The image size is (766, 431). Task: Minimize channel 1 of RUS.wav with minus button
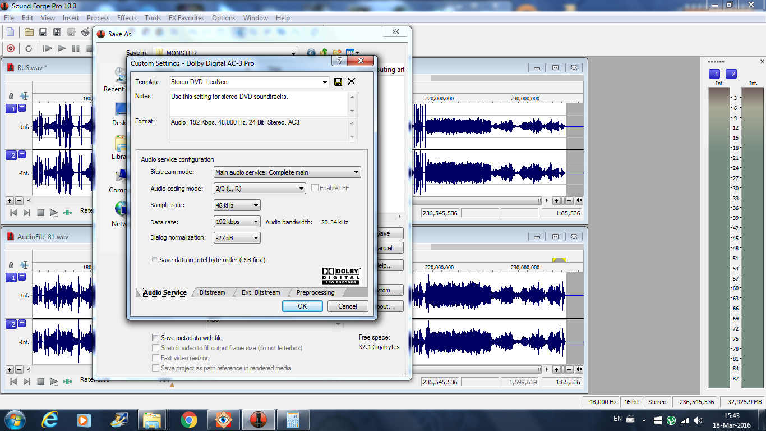coord(22,108)
